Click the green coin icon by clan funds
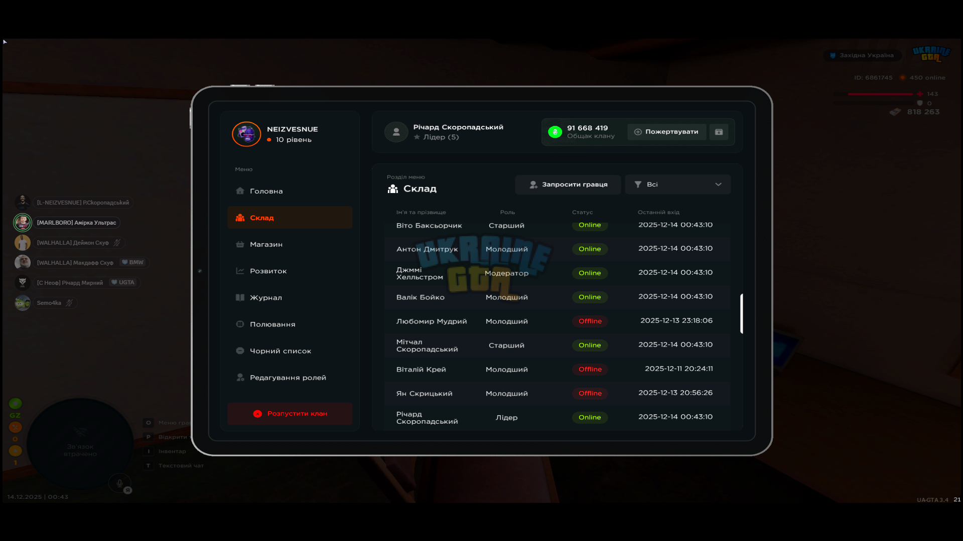The image size is (963, 541). 555,132
